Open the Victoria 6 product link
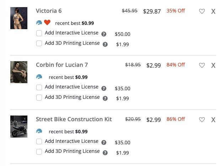Screen dimensions: 224x166 click(49, 11)
